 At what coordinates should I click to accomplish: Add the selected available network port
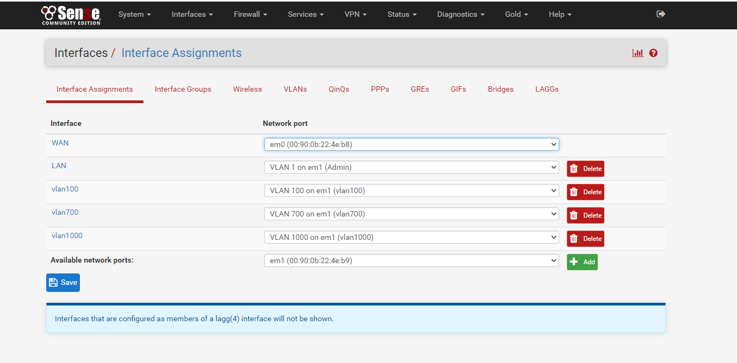tap(582, 262)
